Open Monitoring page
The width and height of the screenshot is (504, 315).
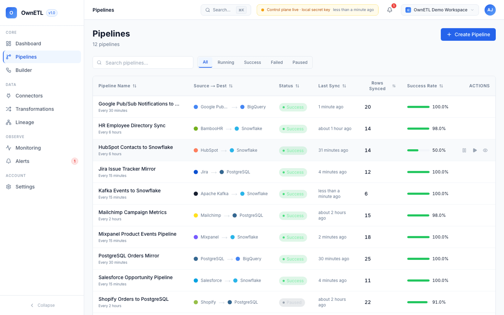pos(42,148)
